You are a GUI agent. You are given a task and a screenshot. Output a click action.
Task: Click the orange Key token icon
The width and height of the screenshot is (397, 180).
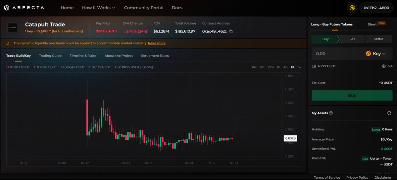(x=369, y=54)
